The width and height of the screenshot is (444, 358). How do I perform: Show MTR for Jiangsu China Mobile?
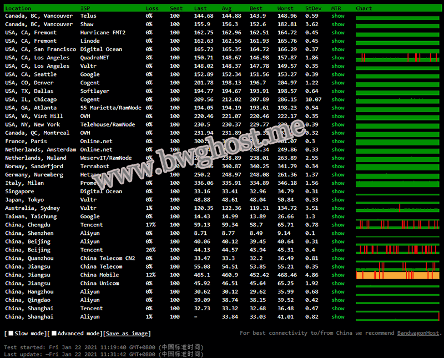[x=338, y=275]
